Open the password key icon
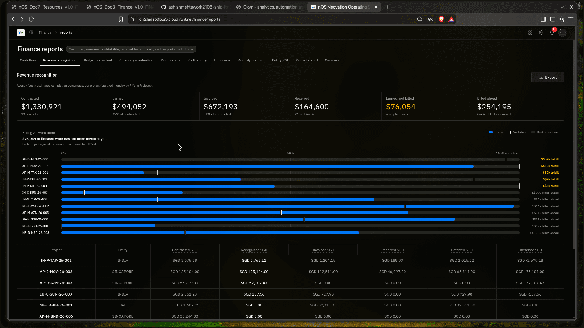The height and width of the screenshot is (328, 584). point(431,19)
